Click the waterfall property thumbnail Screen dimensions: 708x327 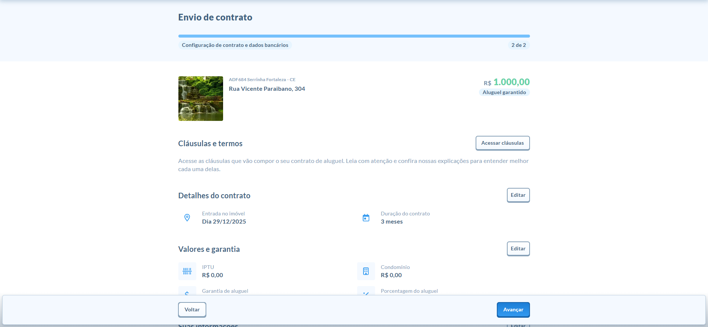pyautogui.click(x=200, y=99)
